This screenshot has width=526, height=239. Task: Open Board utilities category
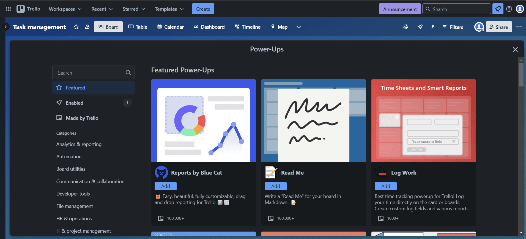pyautogui.click(x=71, y=169)
